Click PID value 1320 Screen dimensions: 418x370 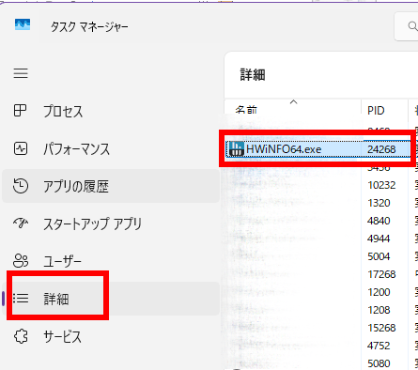pyautogui.click(x=379, y=203)
